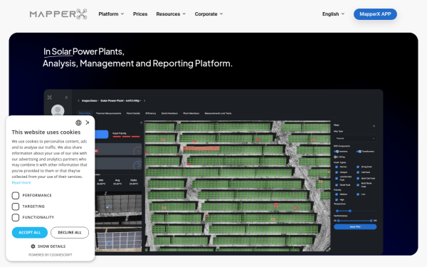The image size is (427, 267).
Task: Click the exclamation warning icon in the preview card
Action: pos(138,151)
